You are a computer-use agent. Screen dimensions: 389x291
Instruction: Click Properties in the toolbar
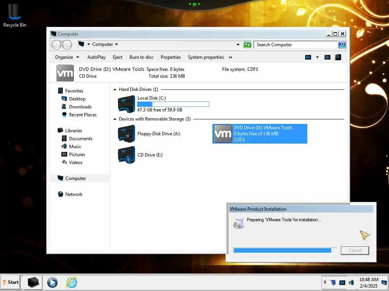point(171,57)
